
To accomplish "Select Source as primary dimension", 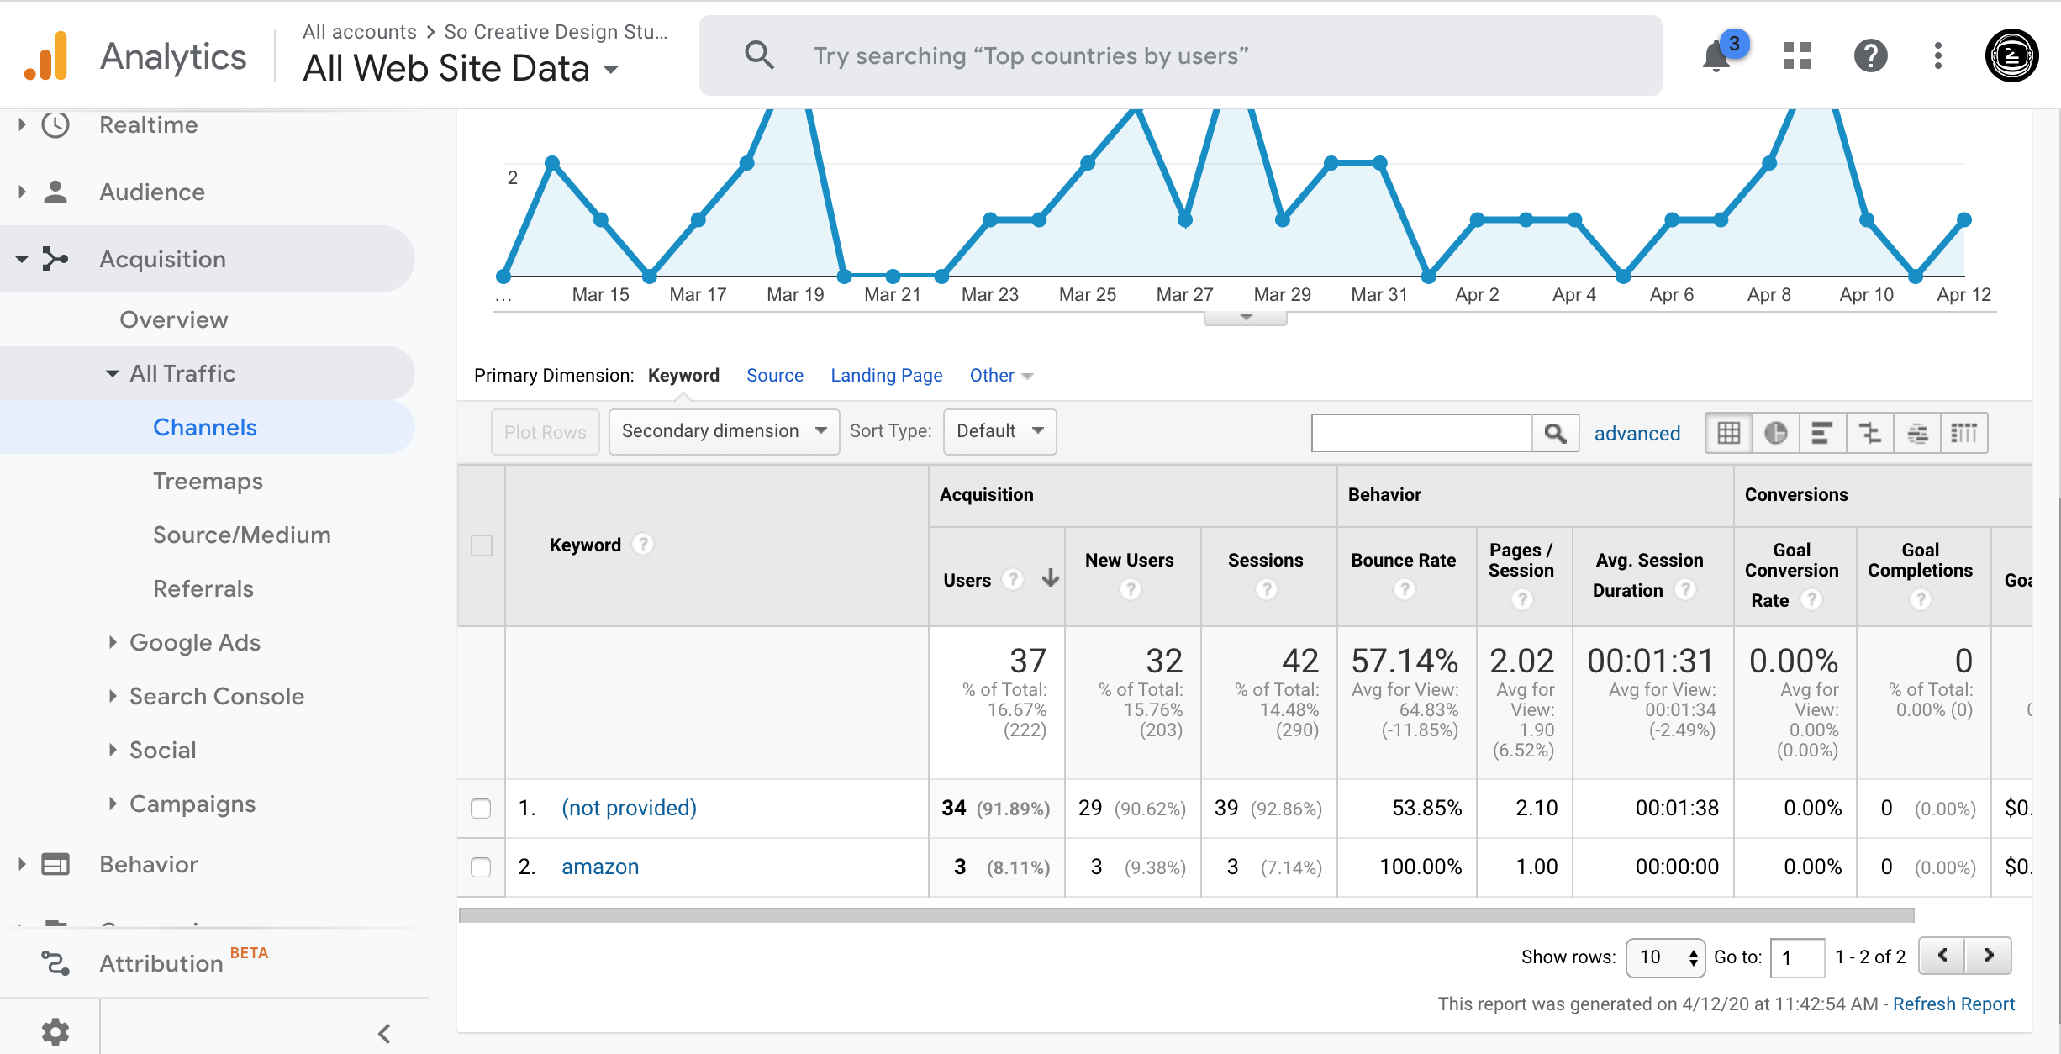I will pyautogui.click(x=774, y=376).
